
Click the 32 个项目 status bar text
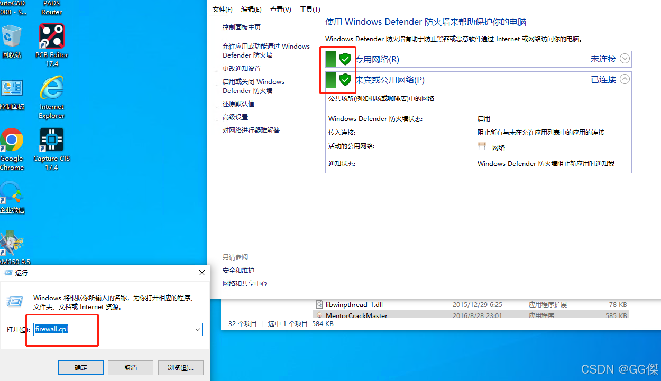click(x=242, y=323)
